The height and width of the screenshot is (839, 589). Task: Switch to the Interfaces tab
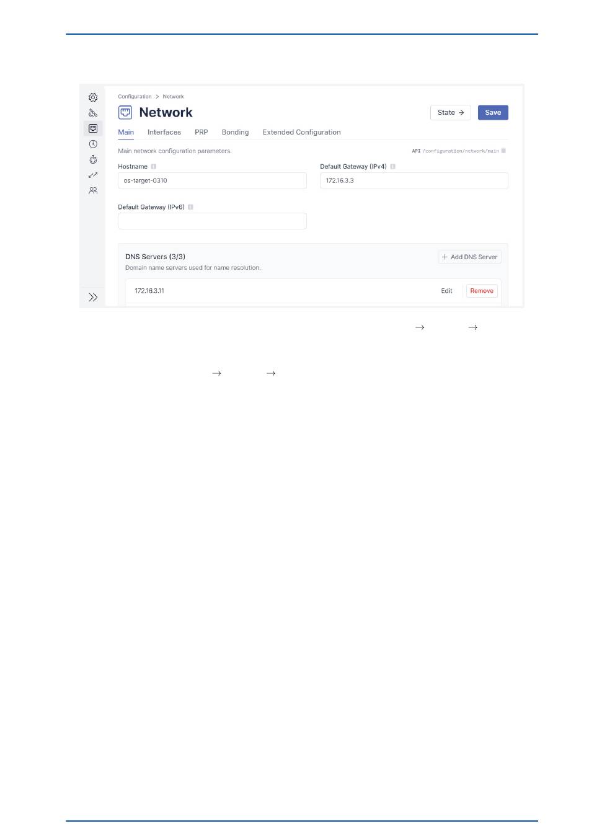coord(164,132)
